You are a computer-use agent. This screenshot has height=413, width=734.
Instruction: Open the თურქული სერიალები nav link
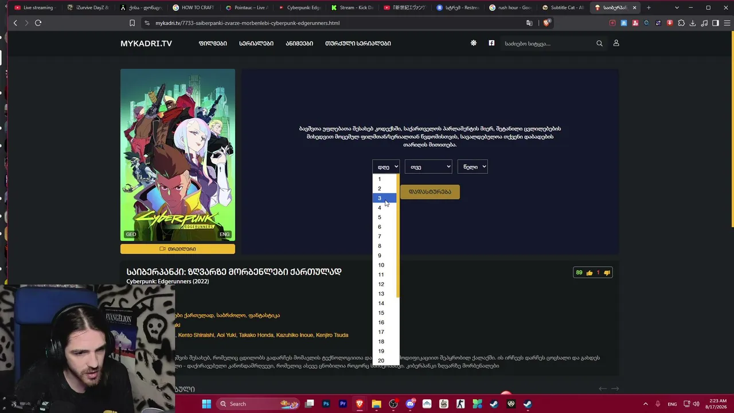(x=358, y=44)
